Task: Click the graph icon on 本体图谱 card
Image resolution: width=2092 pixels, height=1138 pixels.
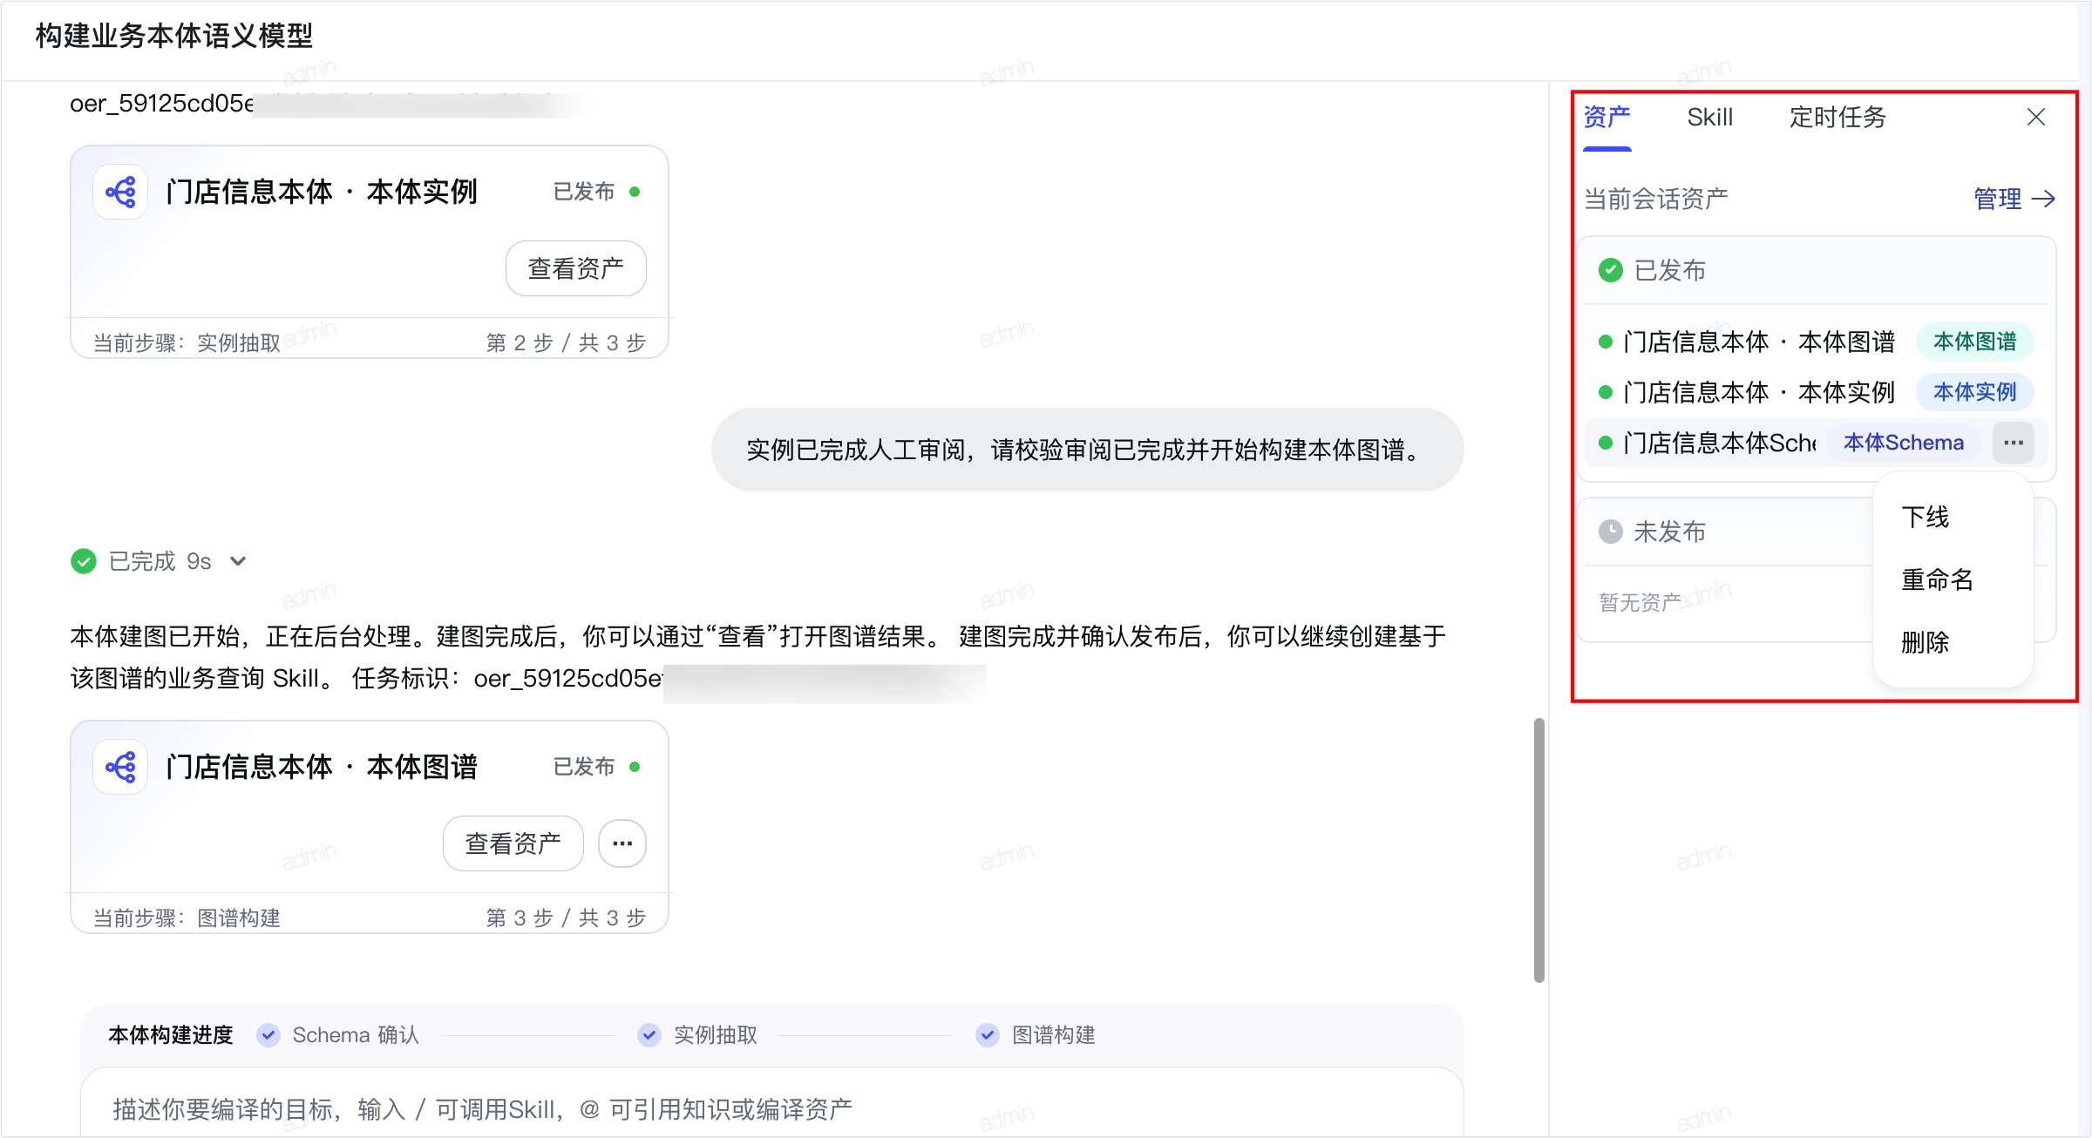Action: (120, 767)
